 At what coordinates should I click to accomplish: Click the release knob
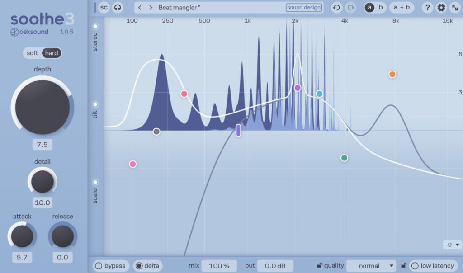[62, 236]
